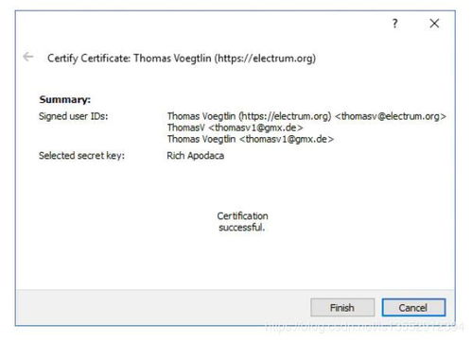Click the Cancel button
472x341 pixels.
413,307
